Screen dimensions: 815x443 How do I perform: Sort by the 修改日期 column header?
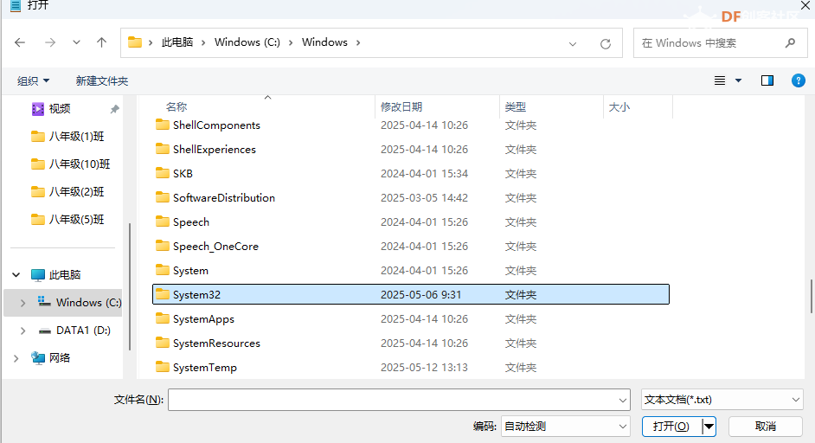click(x=401, y=106)
